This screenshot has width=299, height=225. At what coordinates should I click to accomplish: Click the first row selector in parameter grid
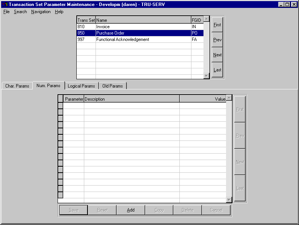tap(60, 106)
